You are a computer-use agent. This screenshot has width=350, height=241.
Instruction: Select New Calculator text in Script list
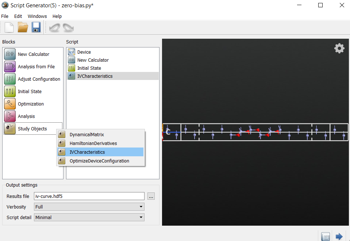93,60
